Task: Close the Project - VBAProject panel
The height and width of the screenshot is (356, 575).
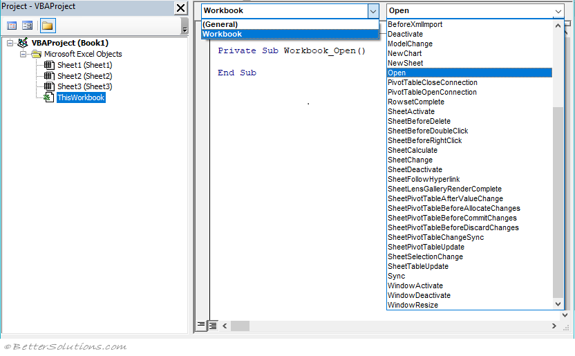Action: pyautogui.click(x=180, y=8)
